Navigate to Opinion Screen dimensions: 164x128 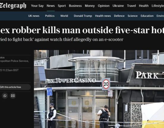pos(104,6)
